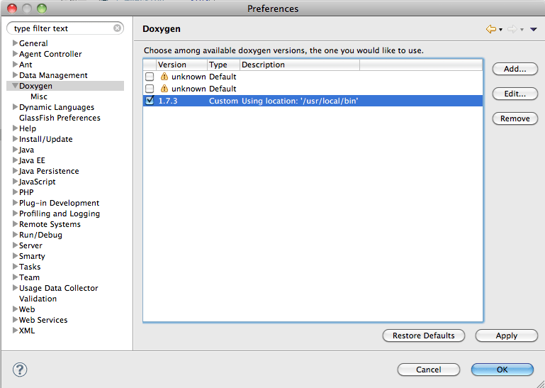The height and width of the screenshot is (388, 545).
Task: Click warning icon of second unknown version
Action: (164, 89)
